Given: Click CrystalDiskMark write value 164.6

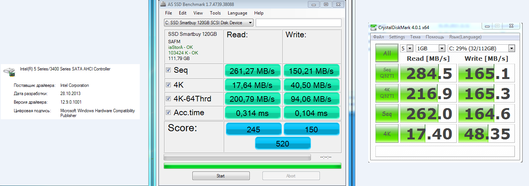Looking at the screenshot, I should click(x=486, y=114).
